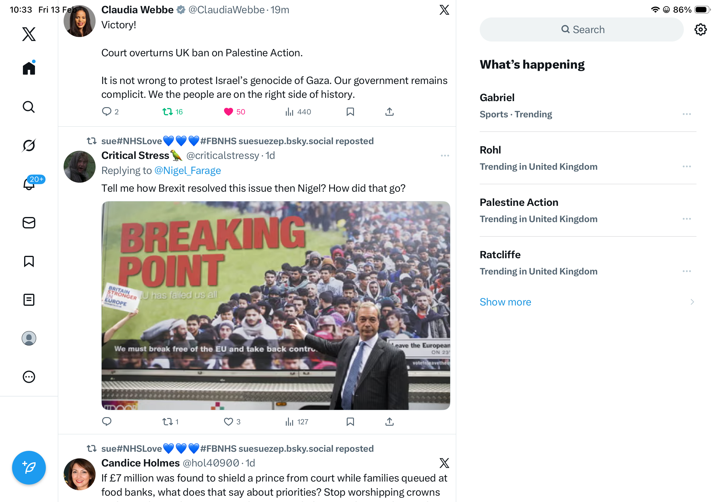720x502 pixels.
Task: Open Lists icon in sidebar
Action: (29, 300)
